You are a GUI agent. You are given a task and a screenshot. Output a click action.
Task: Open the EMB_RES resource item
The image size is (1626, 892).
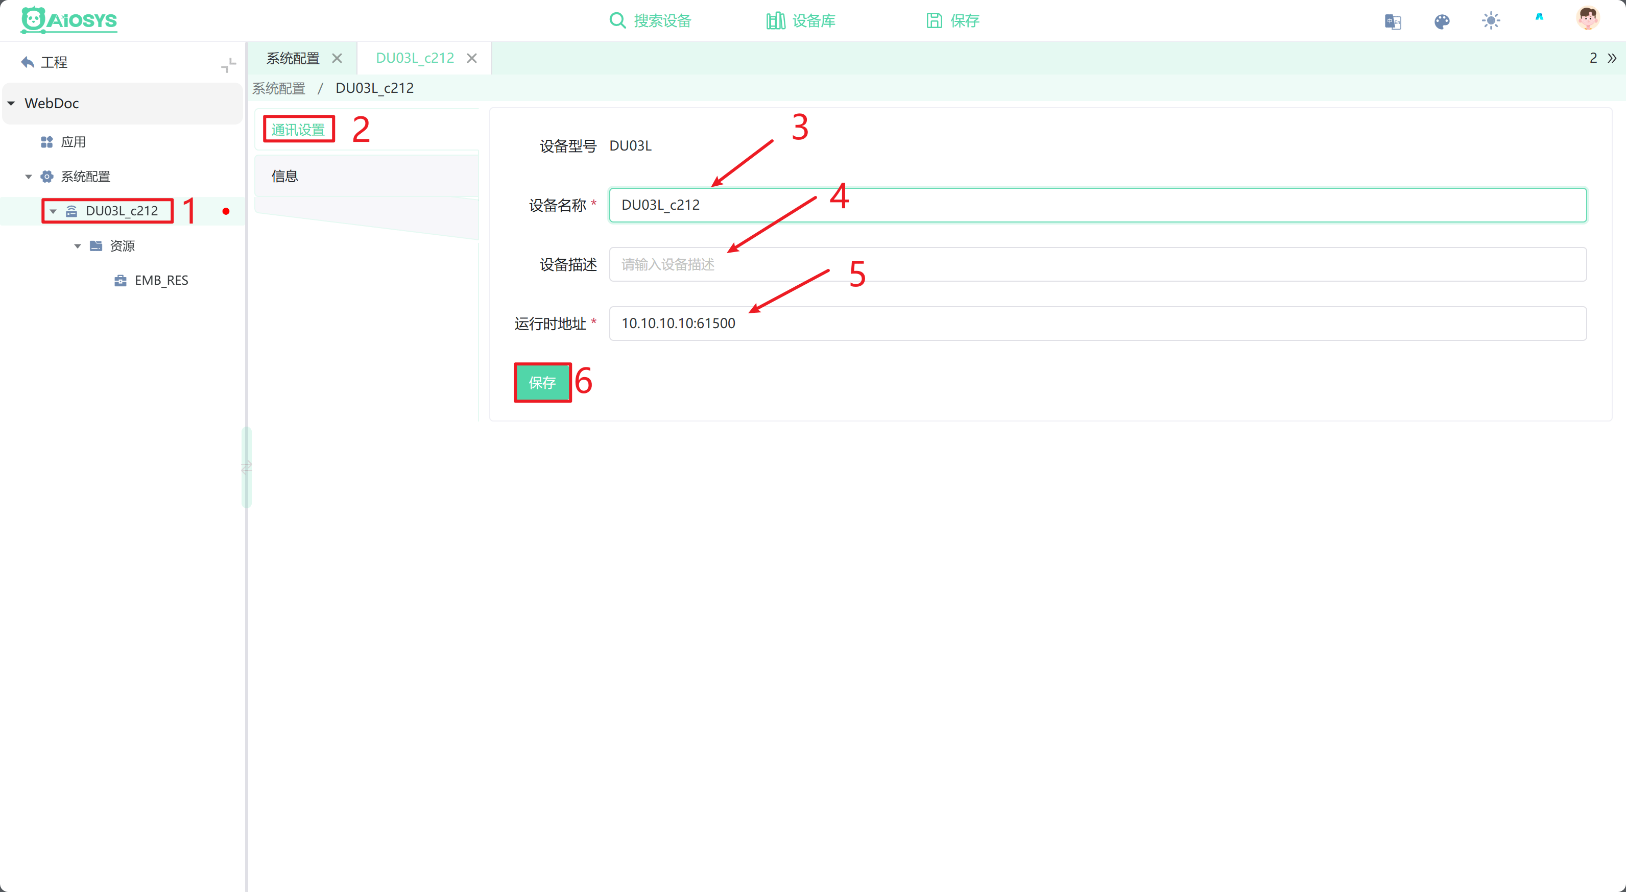point(161,280)
